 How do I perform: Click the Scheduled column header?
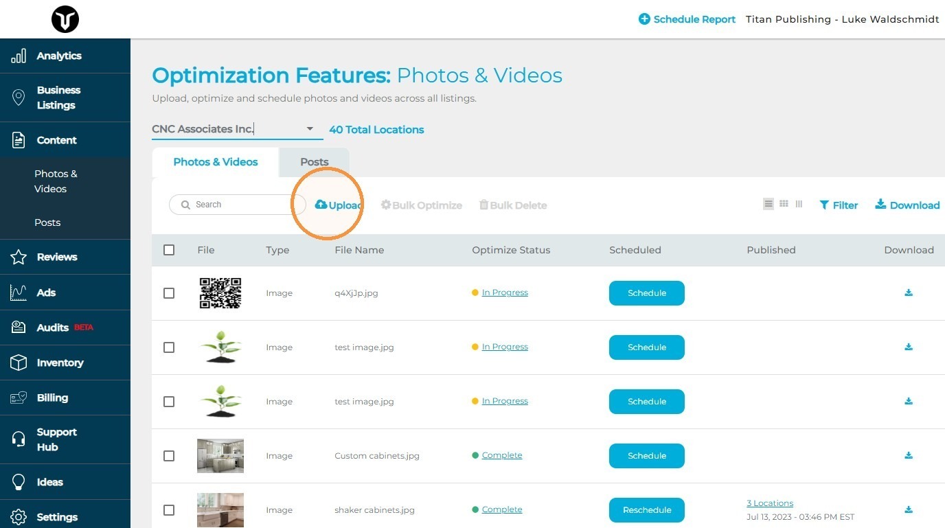coord(635,250)
